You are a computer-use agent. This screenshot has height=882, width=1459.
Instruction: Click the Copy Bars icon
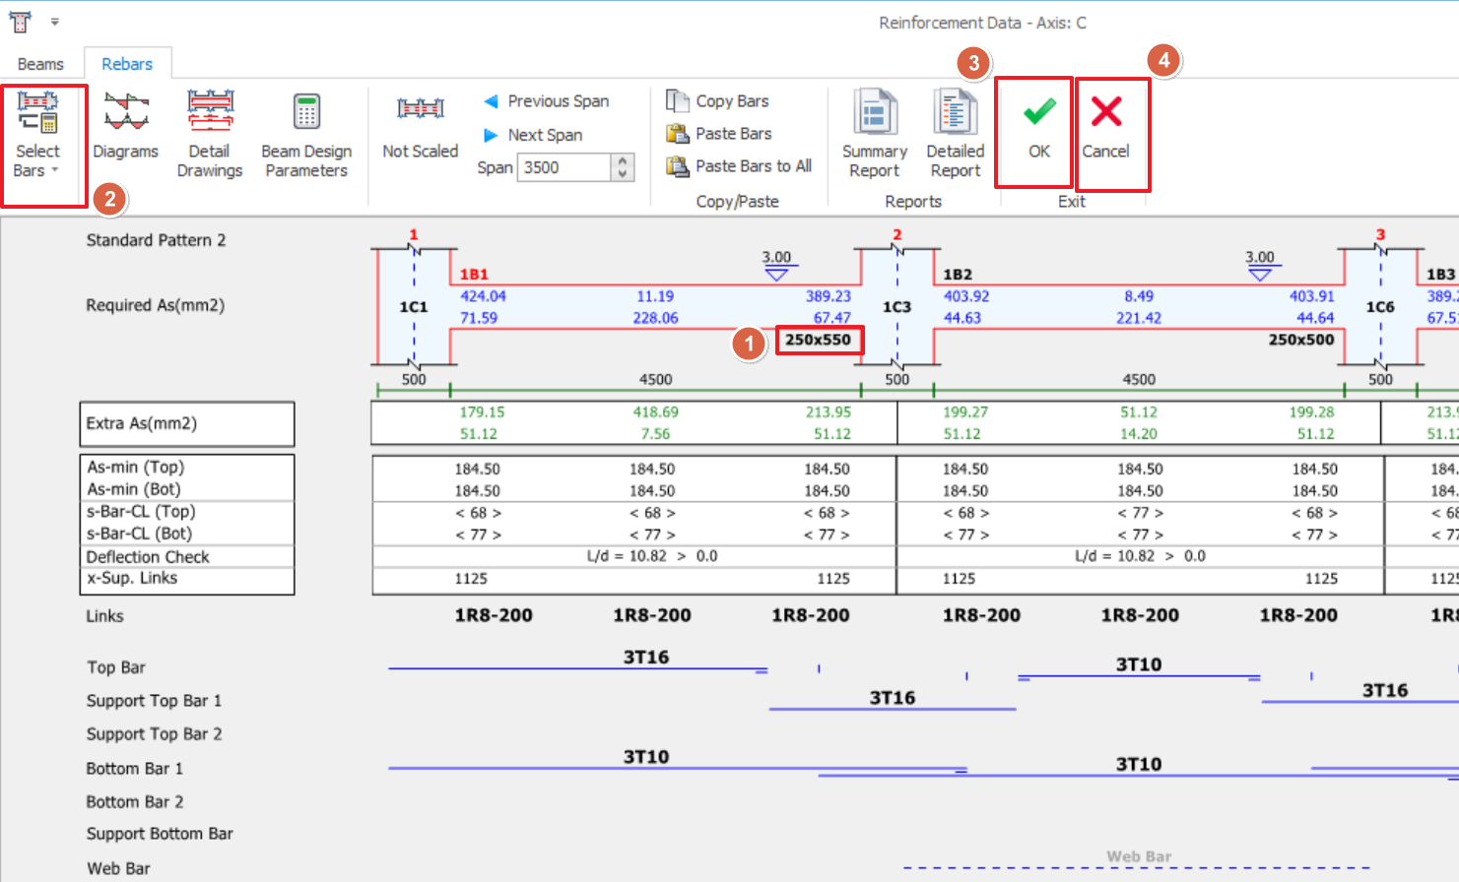pos(678,100)
